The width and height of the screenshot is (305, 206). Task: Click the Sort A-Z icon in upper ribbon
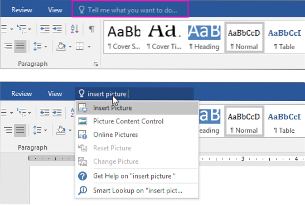[x=75, y=29]
